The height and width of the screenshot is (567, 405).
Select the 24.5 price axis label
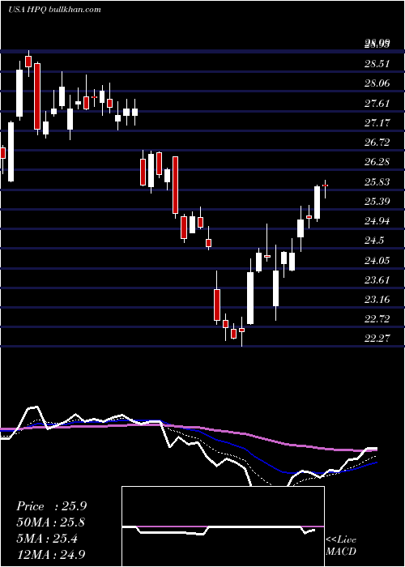coord(374,241)
